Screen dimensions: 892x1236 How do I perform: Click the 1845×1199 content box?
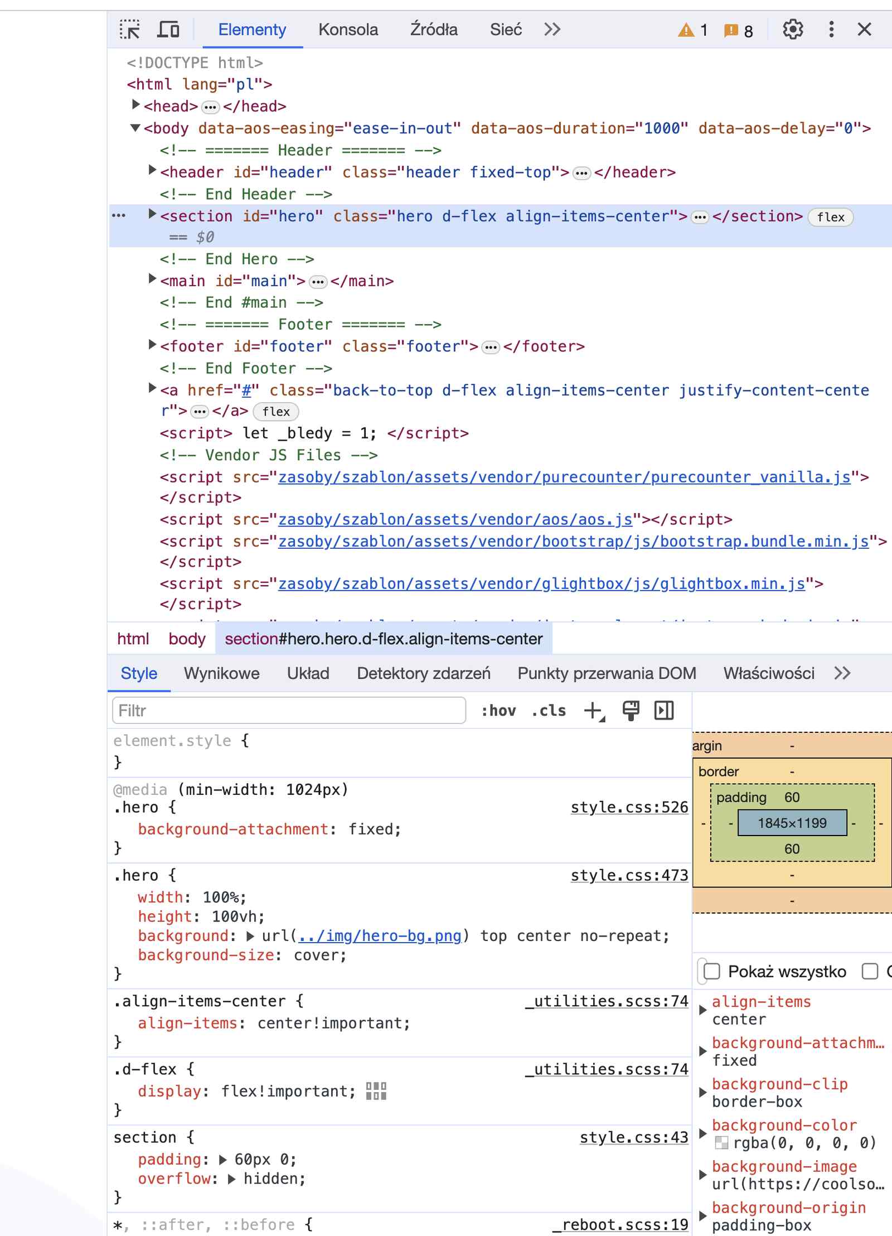point(792,823)
